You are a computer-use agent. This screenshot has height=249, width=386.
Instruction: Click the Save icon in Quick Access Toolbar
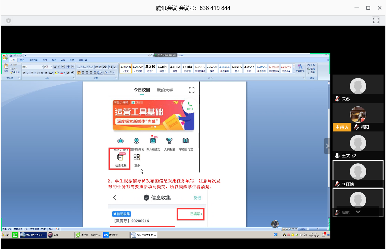[11, 55]
